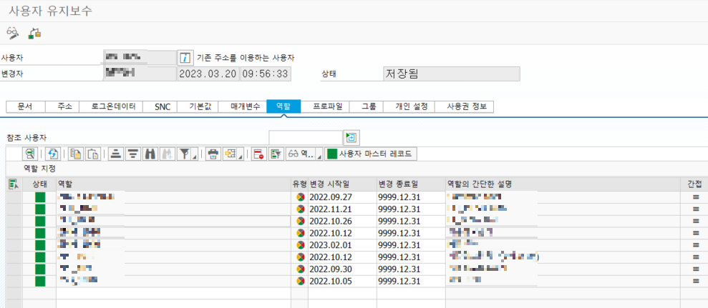
Task: Click the 유형 column header
Action: 300,184
